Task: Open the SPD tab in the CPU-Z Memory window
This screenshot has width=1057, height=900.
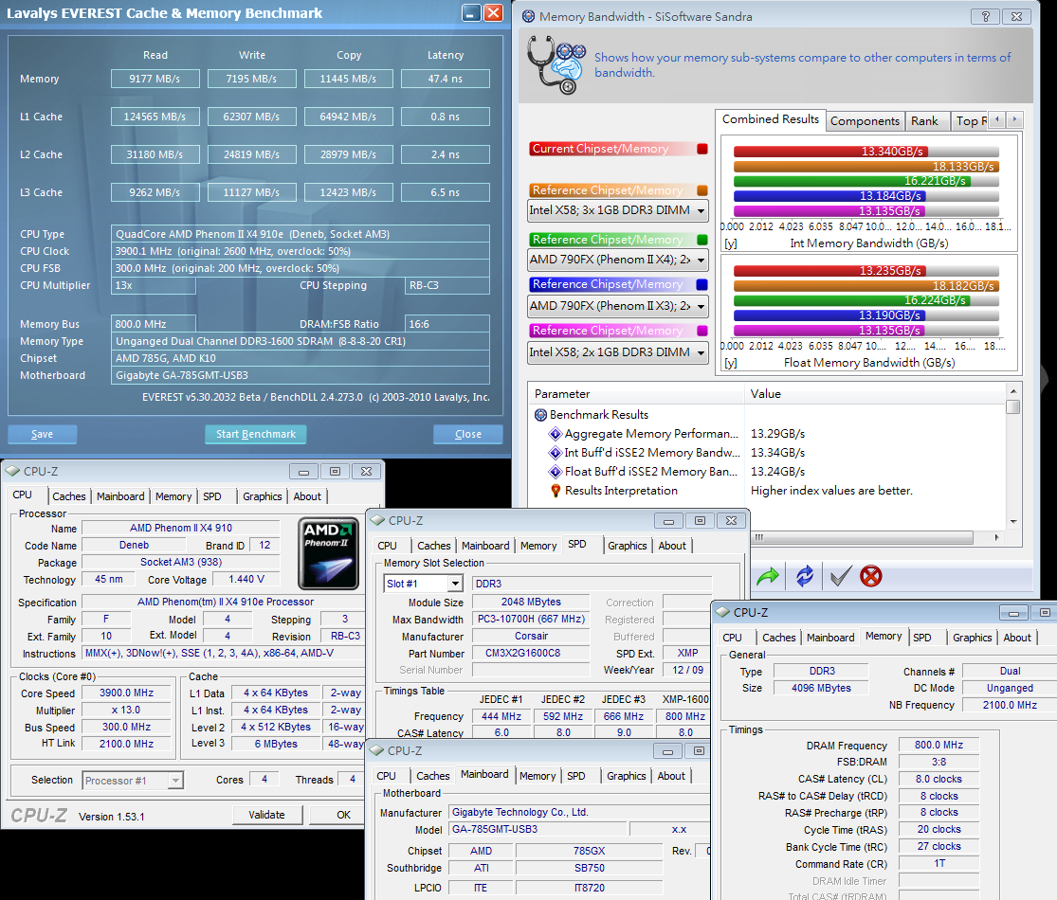Action: (x=922, y=638)
